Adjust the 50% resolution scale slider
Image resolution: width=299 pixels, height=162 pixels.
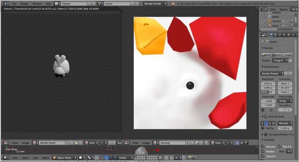(268, 92)
